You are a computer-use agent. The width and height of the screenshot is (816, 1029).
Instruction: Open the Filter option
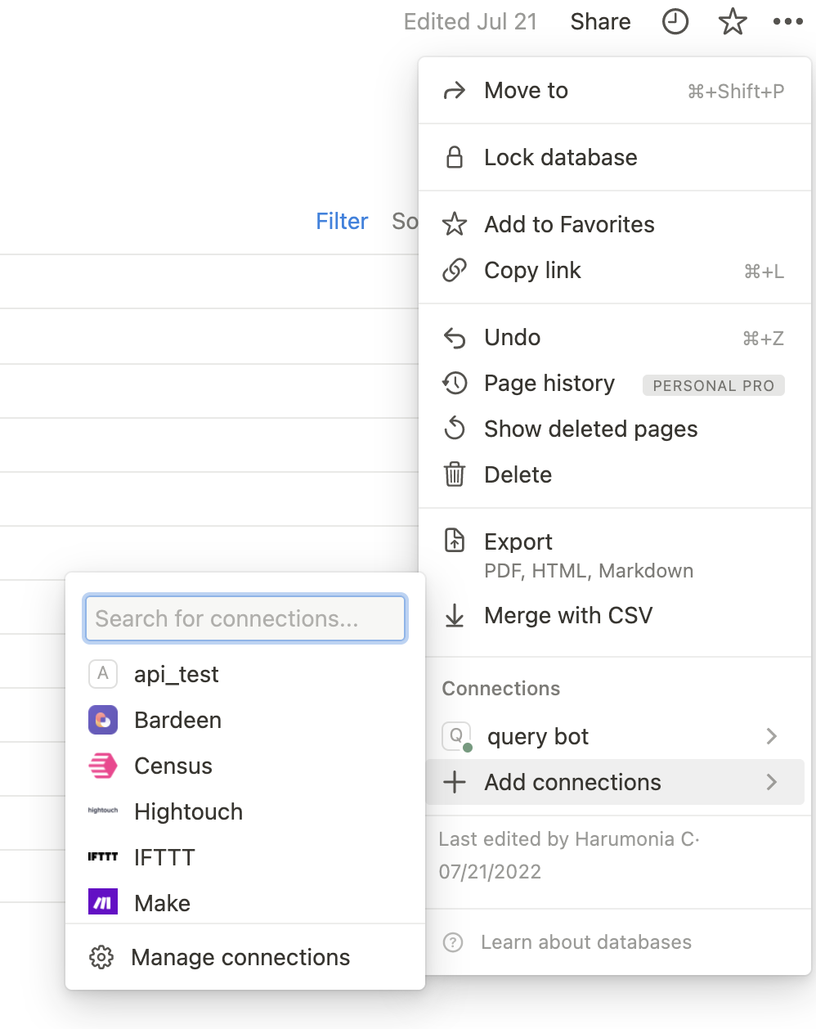click(x=342, y=221)
